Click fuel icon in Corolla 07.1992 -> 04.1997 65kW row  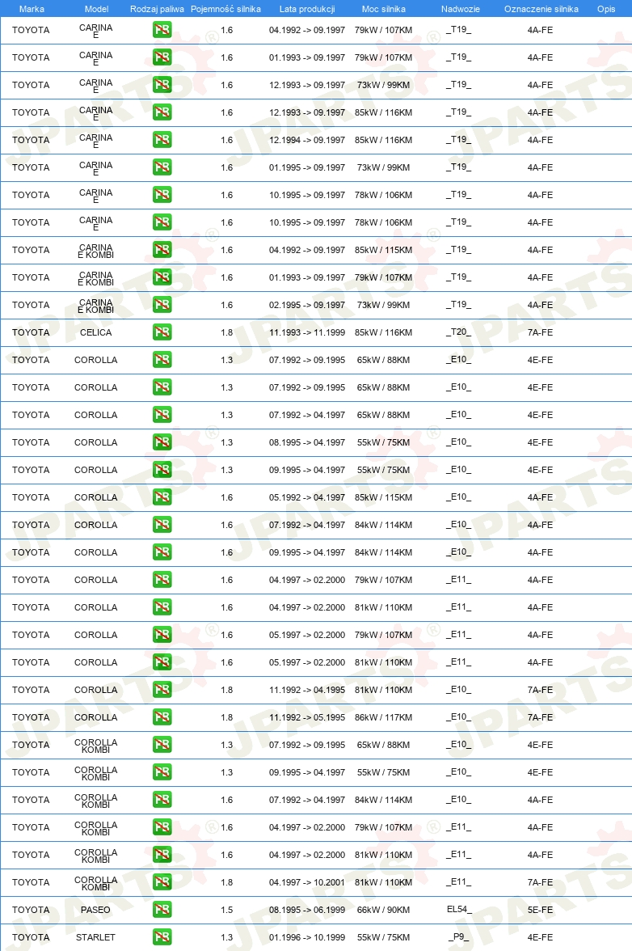click(x=162, y=415)
